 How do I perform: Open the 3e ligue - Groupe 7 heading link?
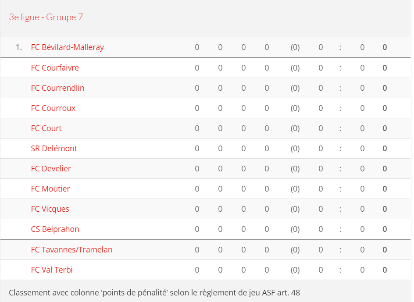pyautogui.click(x=46, y=17)
